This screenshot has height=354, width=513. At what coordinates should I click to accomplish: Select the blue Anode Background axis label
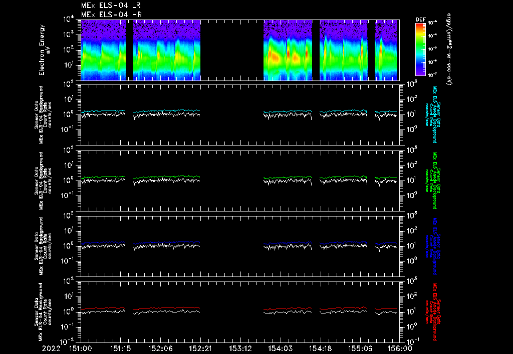[x=432, y=246]
